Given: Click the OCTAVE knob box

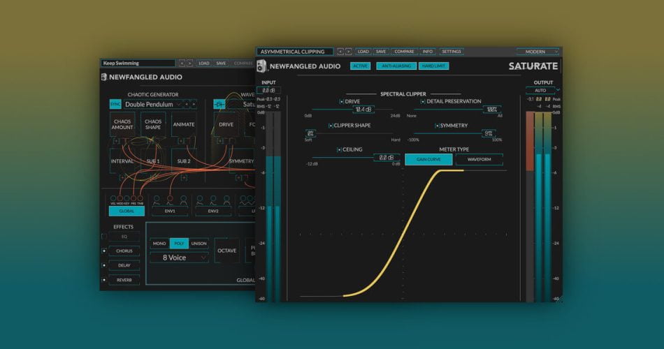Looking at the screenshot, I should pos(227,251).
